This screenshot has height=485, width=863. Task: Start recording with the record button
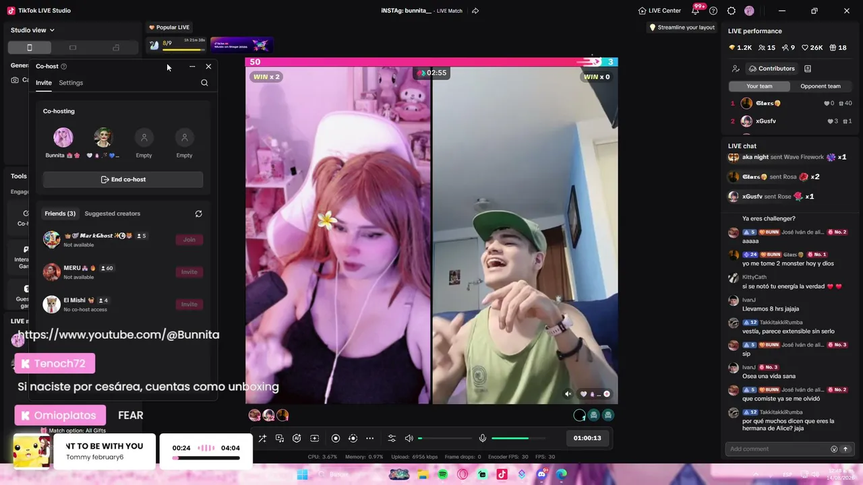336,439
